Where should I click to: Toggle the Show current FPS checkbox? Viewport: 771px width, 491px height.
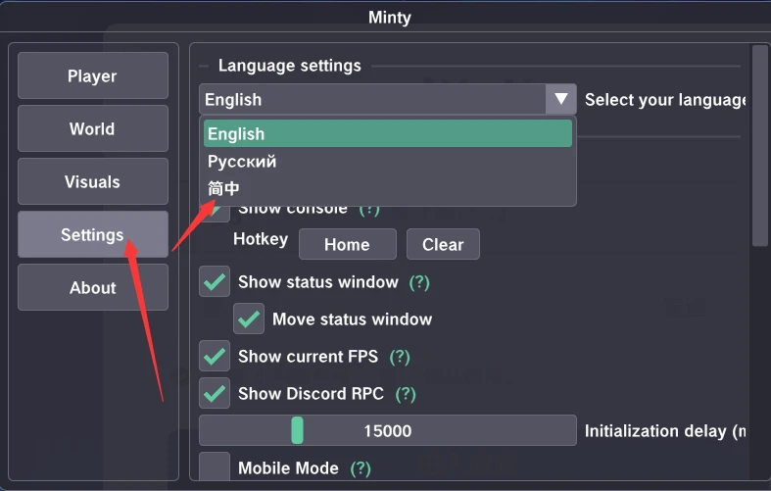point(215,357)
